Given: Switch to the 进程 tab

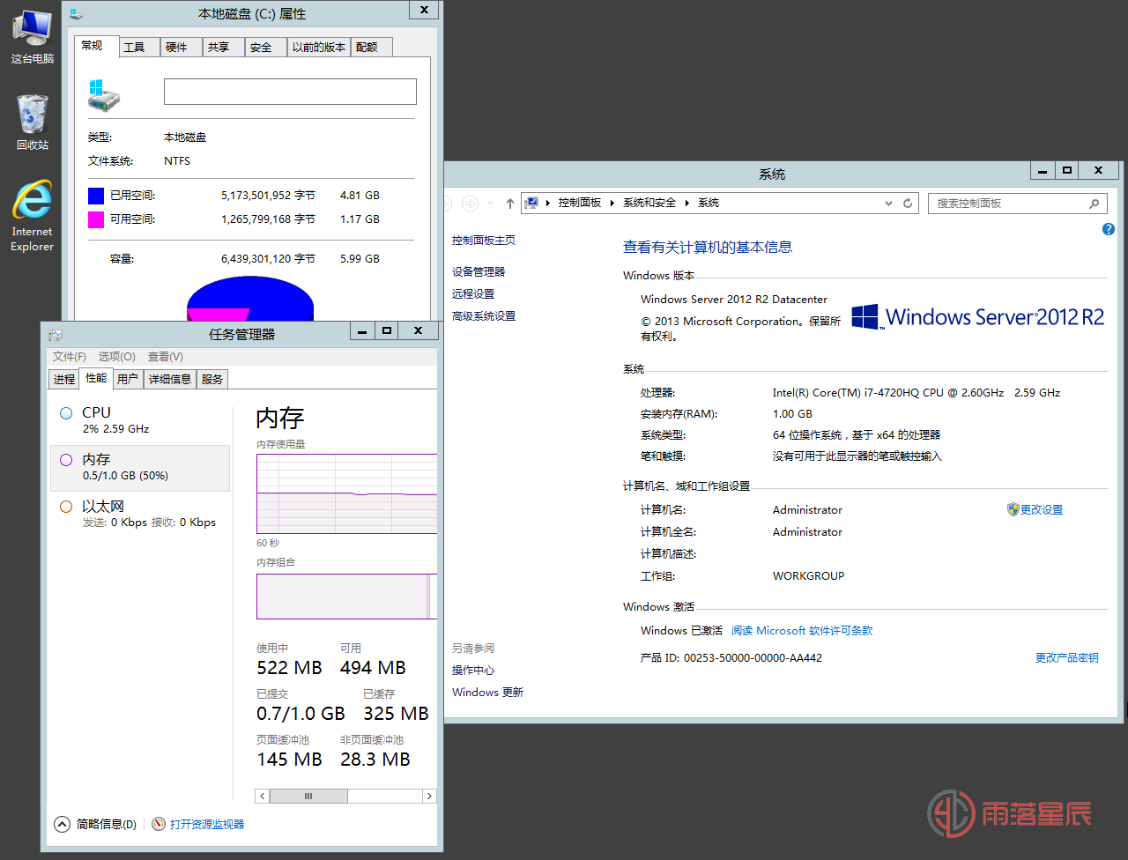Looking at the screenshot, I should point(63,380).
